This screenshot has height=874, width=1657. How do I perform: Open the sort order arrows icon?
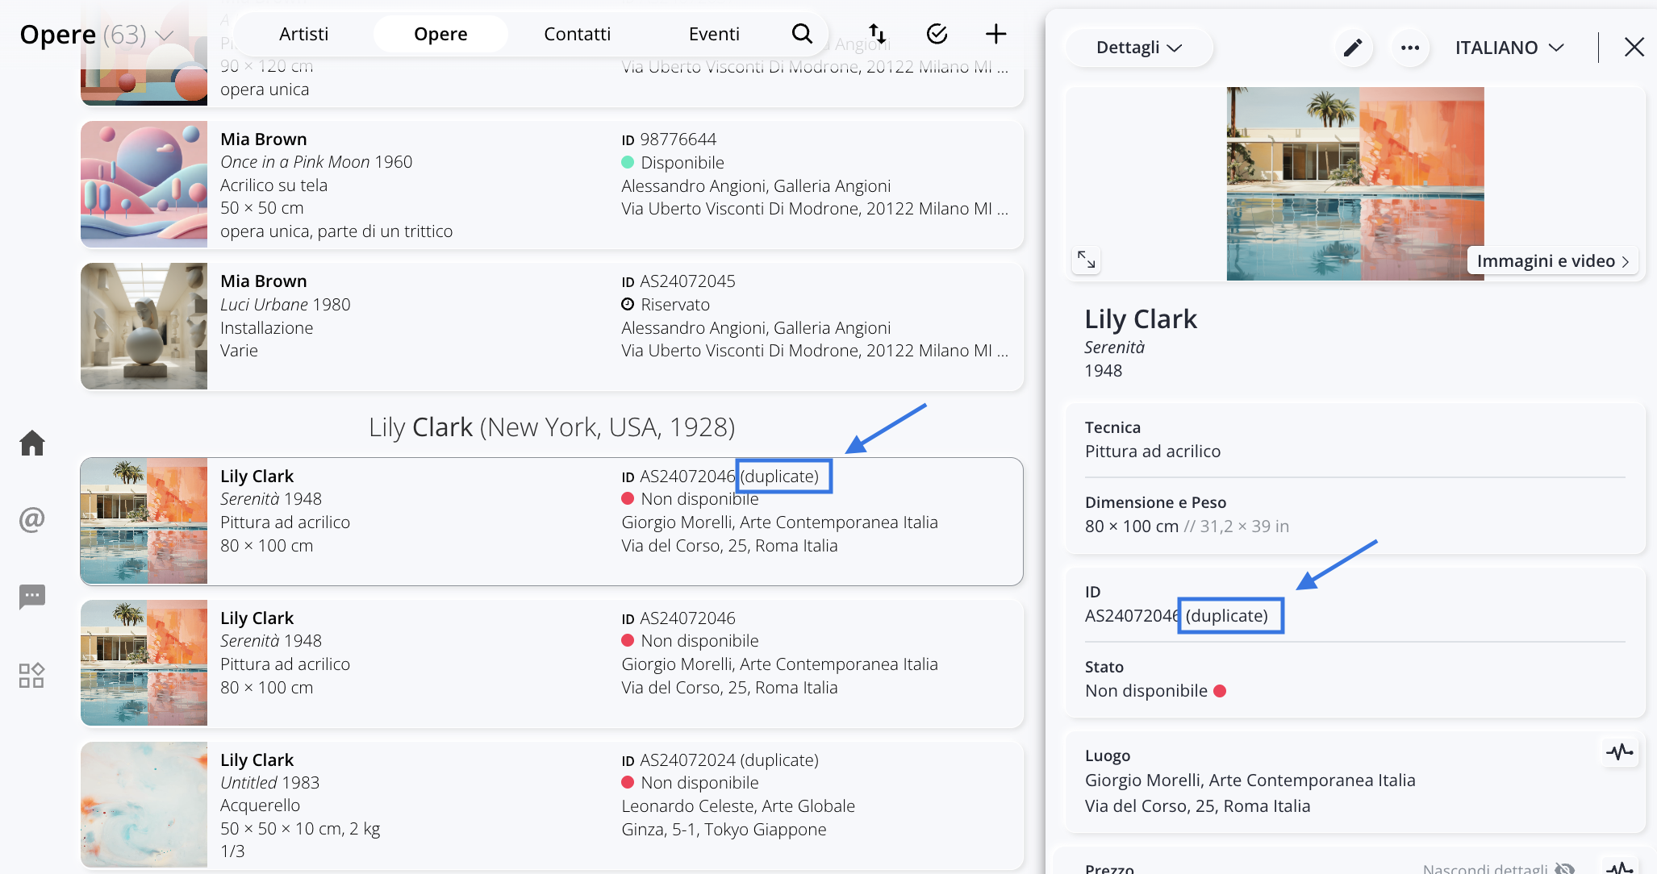pyautogui.click(x=877, y=34)
